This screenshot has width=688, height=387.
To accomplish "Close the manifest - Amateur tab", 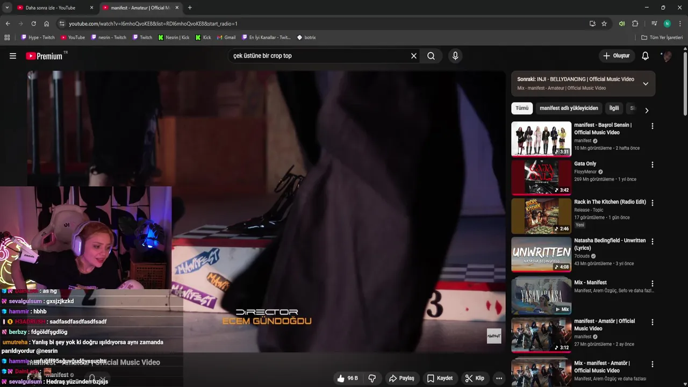I will (x=177, y=8).
